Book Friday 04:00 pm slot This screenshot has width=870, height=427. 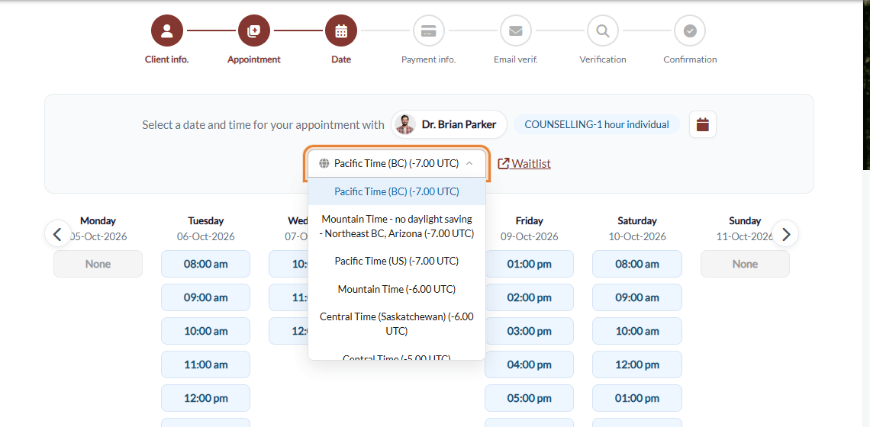click(530, 364)
